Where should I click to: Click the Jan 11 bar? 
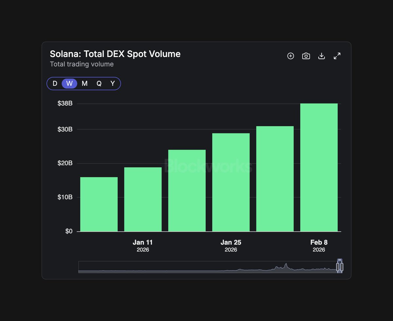click(x=143, y=199)
